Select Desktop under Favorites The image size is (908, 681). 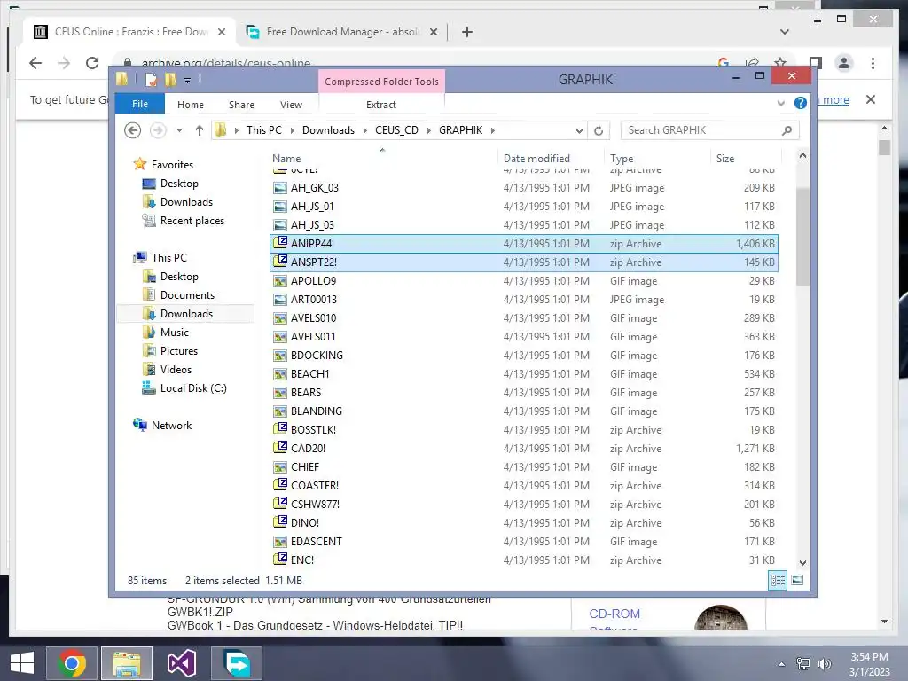[x=179, y=184]
